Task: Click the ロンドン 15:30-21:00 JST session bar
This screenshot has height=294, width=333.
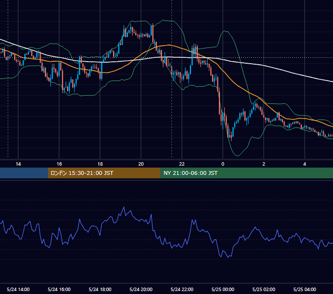Action: [104, 173]
